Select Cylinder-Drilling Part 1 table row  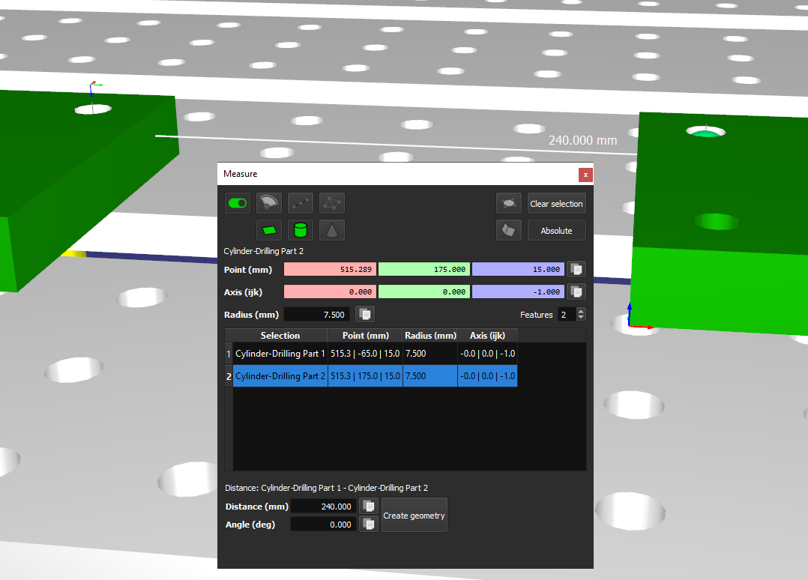point(280,354)
